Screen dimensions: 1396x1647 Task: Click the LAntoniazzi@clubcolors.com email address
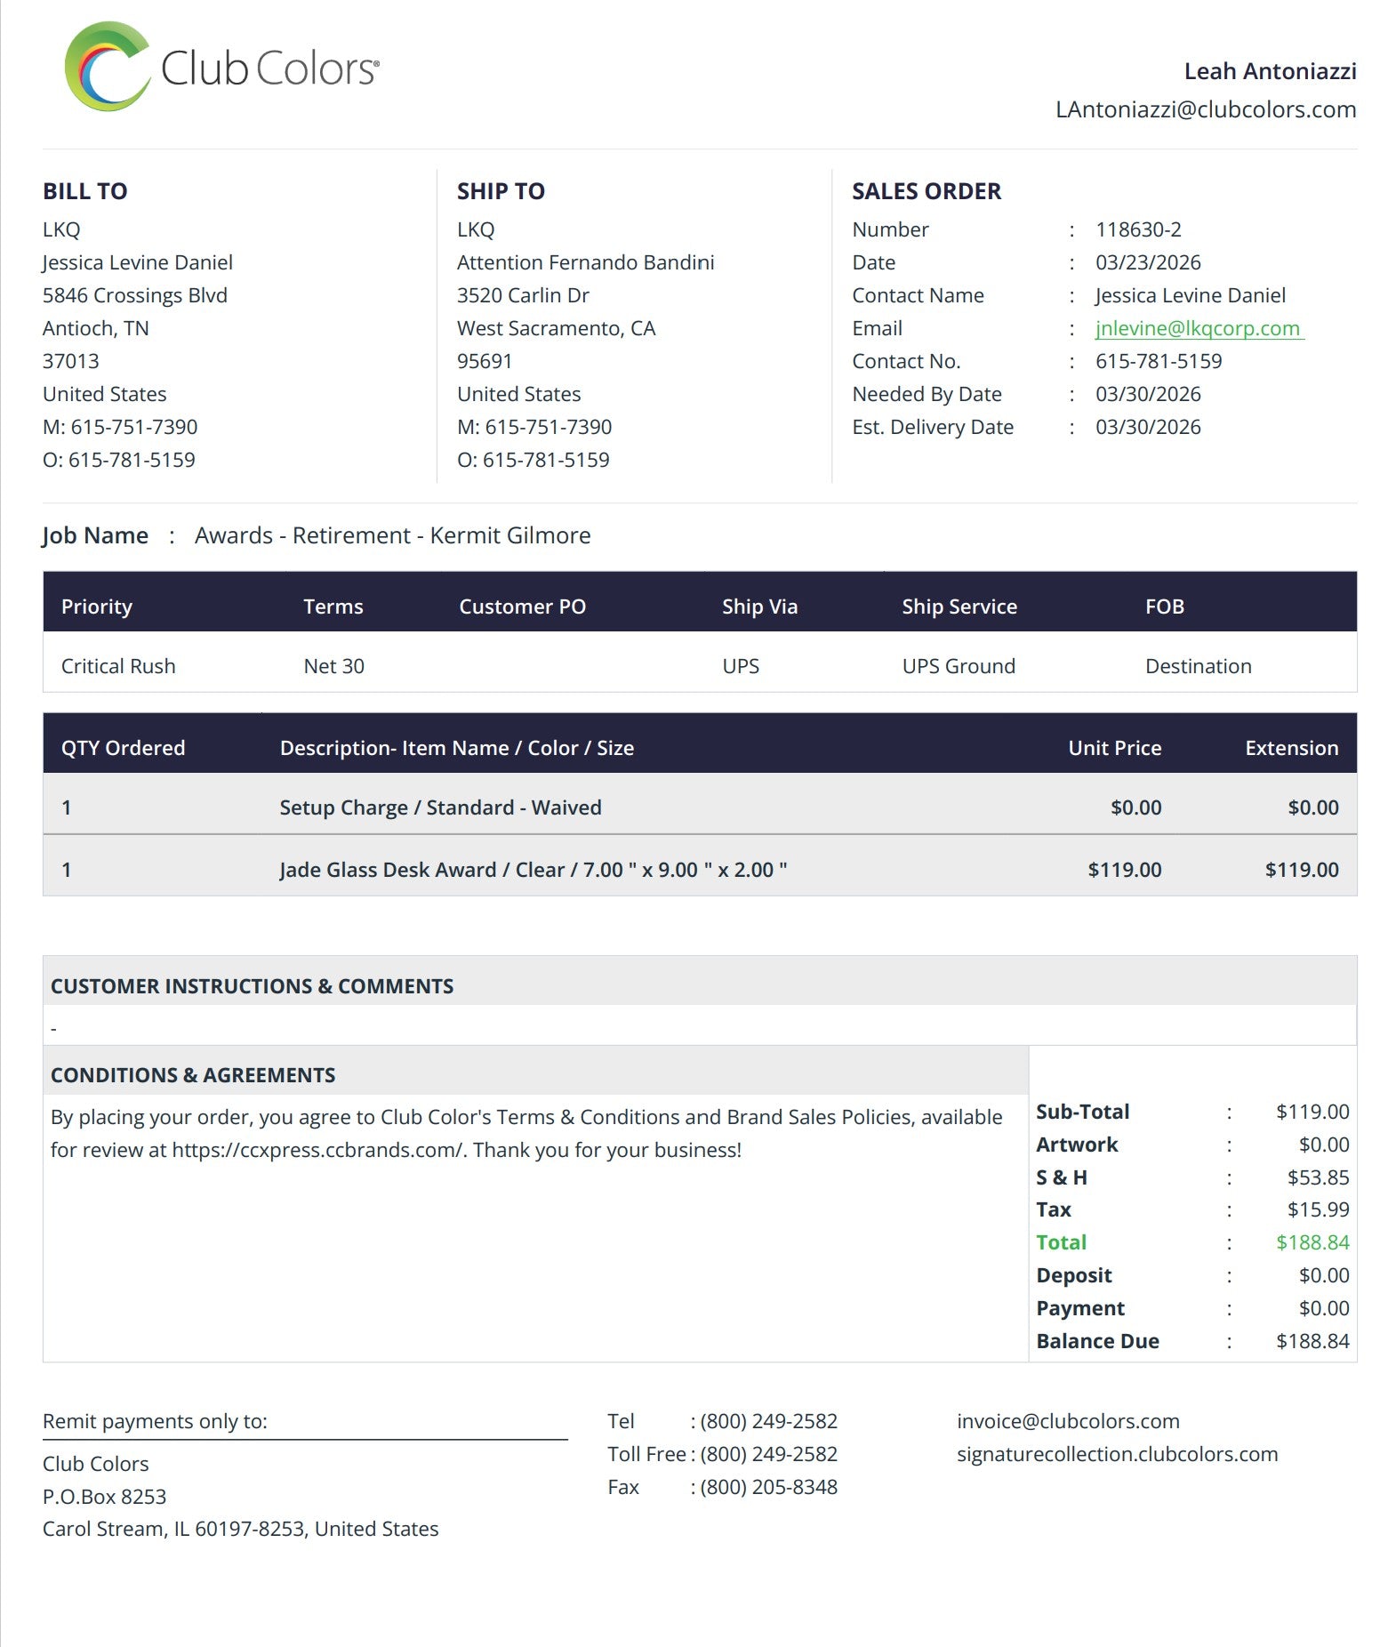[x=1205, y=109]
